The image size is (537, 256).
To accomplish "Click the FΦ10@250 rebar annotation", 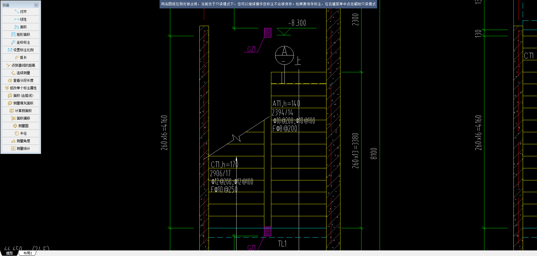I will pyautogui.click(x=224, y=189).
